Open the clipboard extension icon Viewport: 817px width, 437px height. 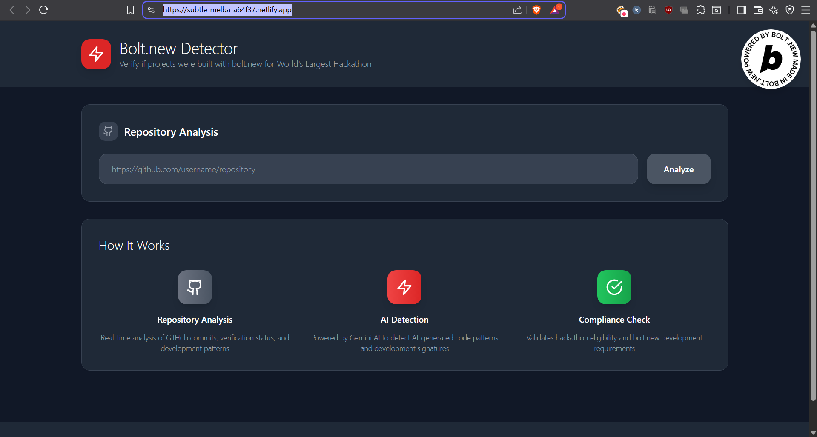coord(652,10)
